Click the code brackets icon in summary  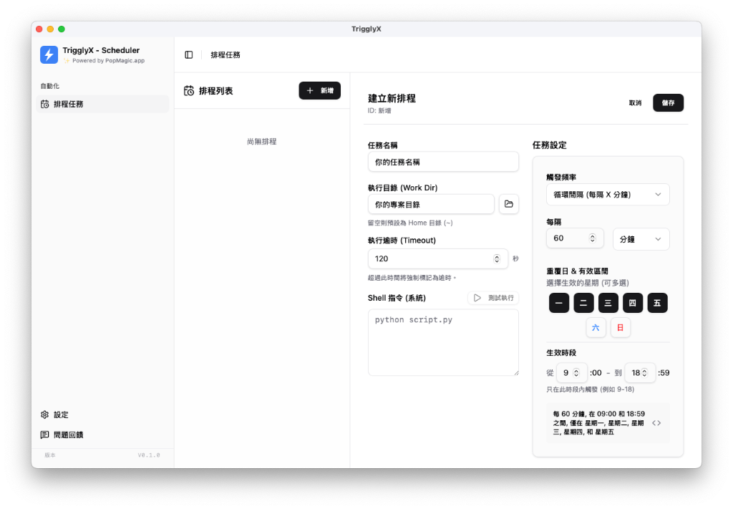(656, 423)
